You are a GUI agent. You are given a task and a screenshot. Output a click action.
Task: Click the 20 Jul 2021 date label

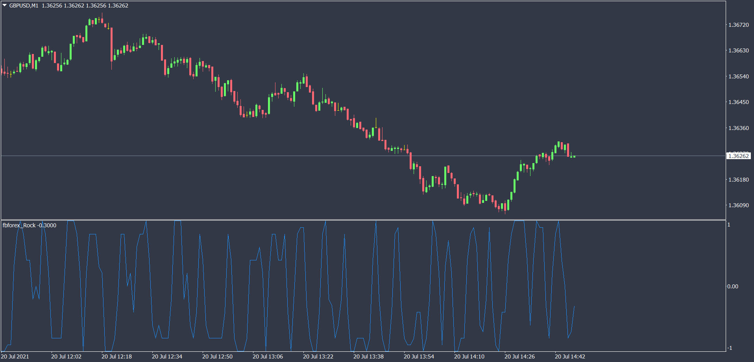(15, 356)
